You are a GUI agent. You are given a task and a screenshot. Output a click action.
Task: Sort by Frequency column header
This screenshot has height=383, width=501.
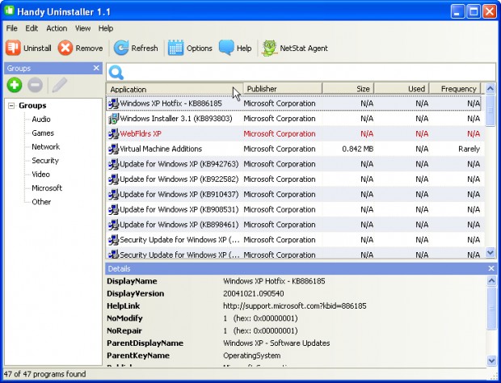455,89
